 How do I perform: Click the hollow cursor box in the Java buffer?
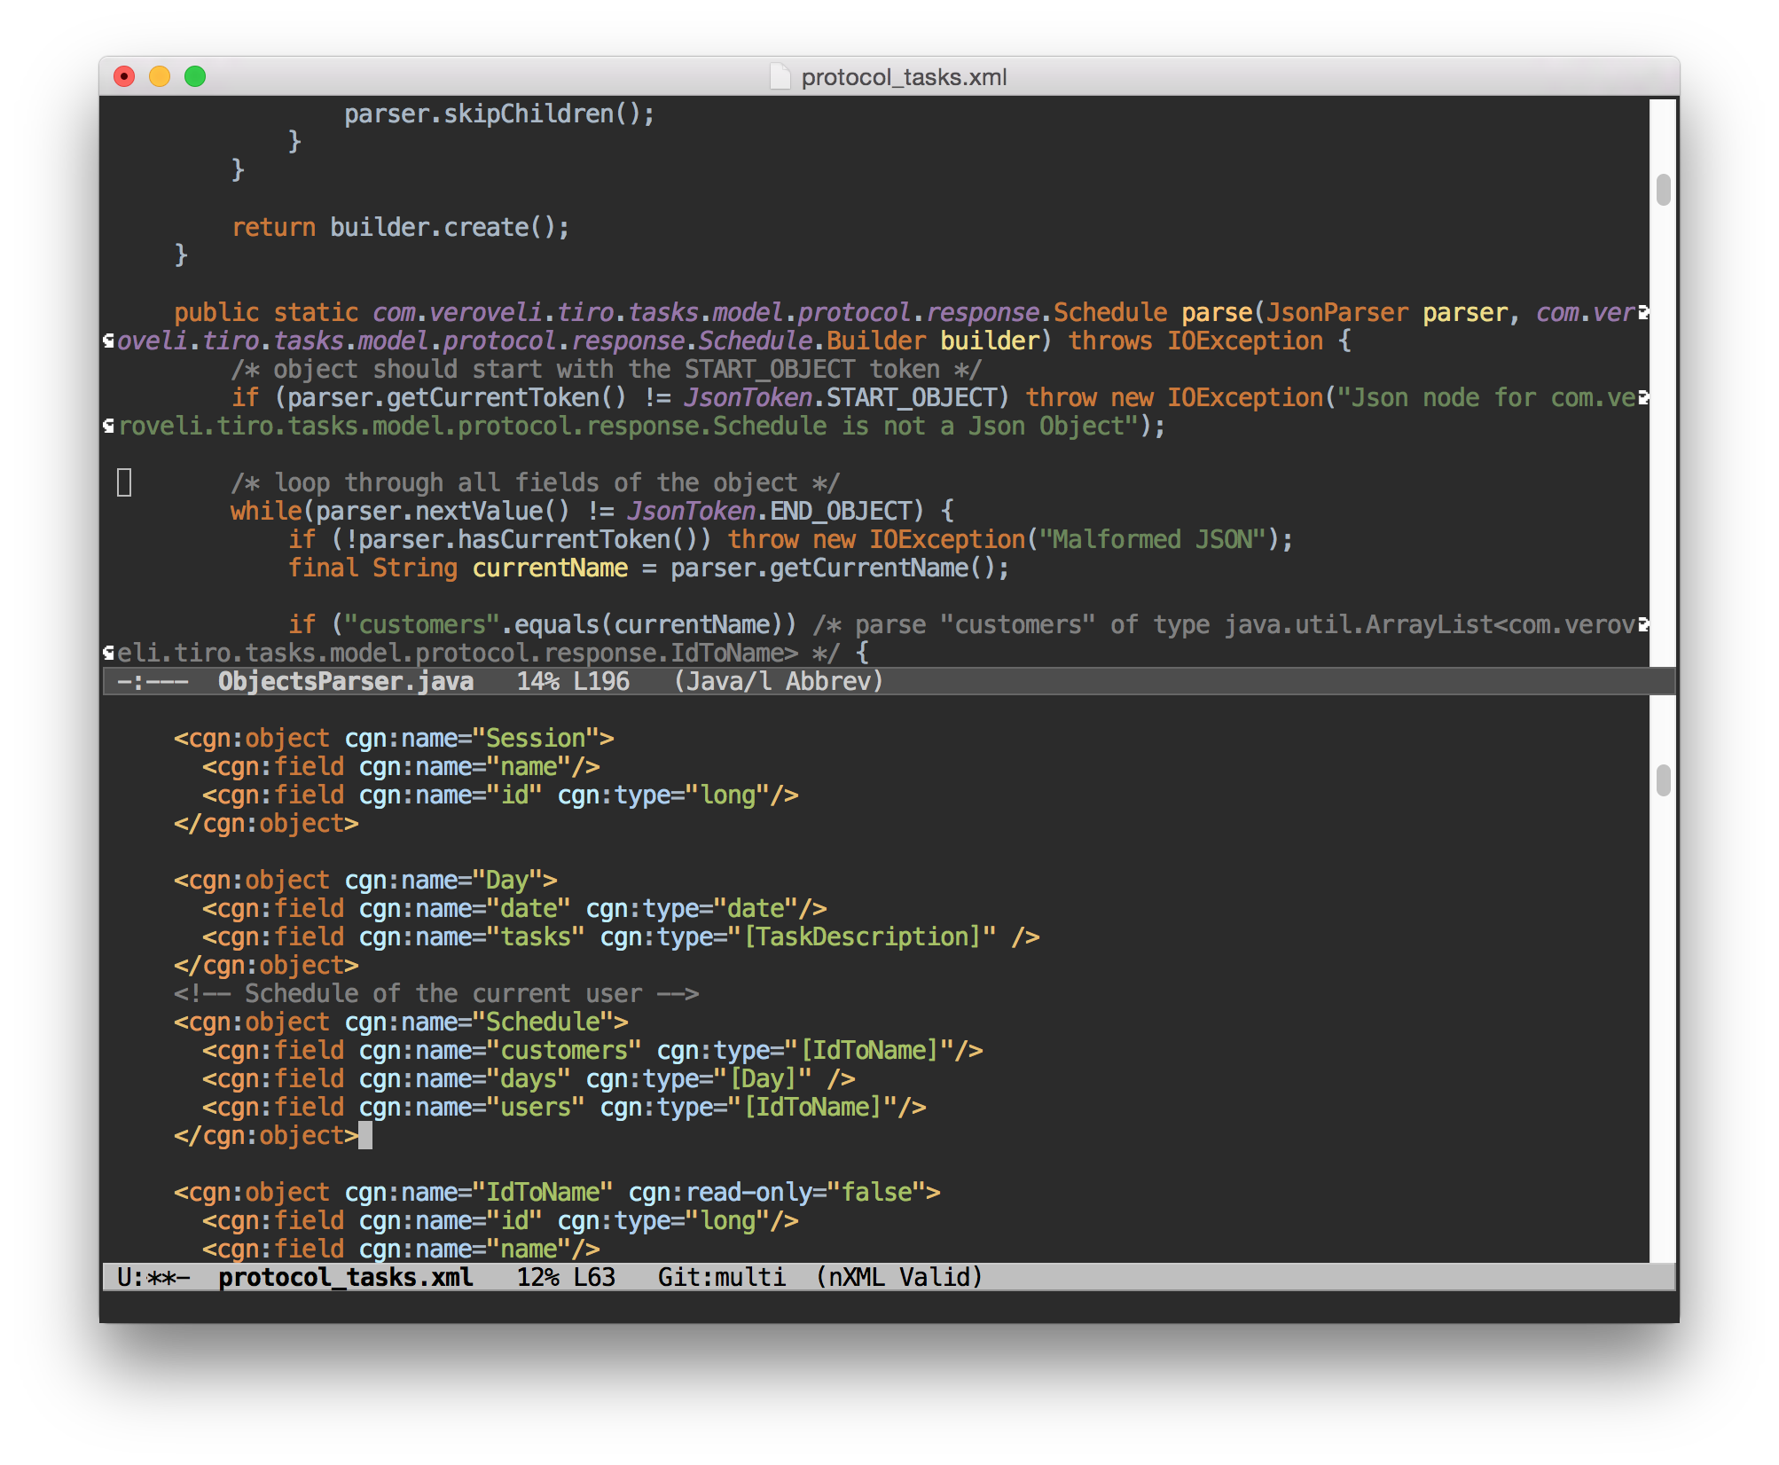[124, 482]
